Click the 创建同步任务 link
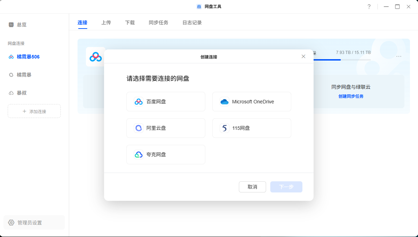This screenshot has width=418, height=237. click(x=351, y=96)
